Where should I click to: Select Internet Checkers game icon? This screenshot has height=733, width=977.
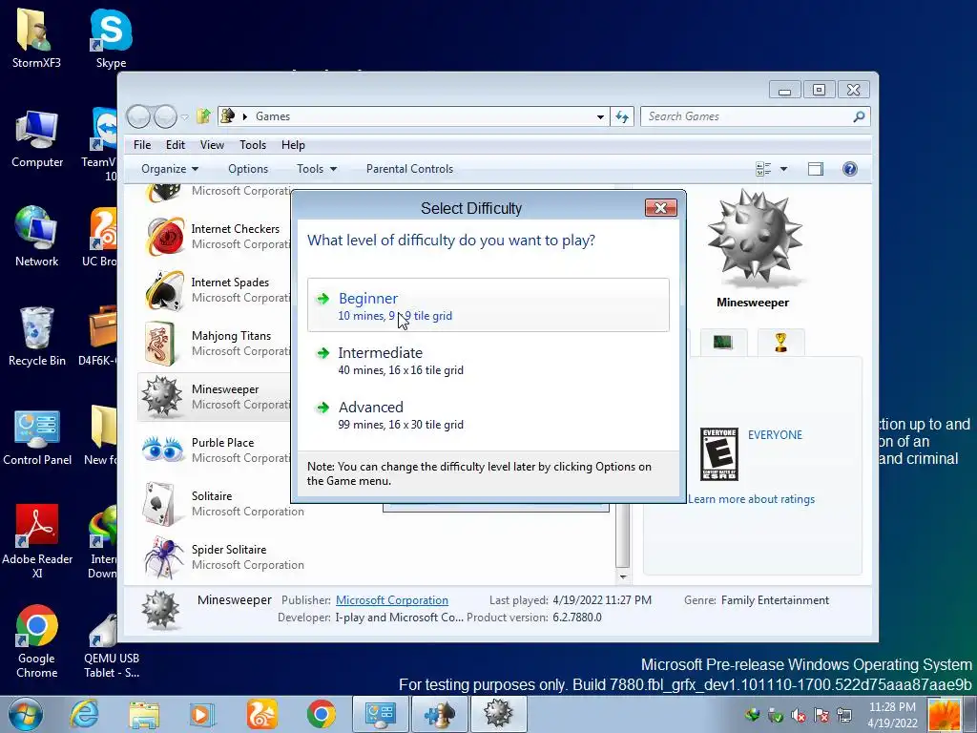pyautogui.click(x=164, y=237)
